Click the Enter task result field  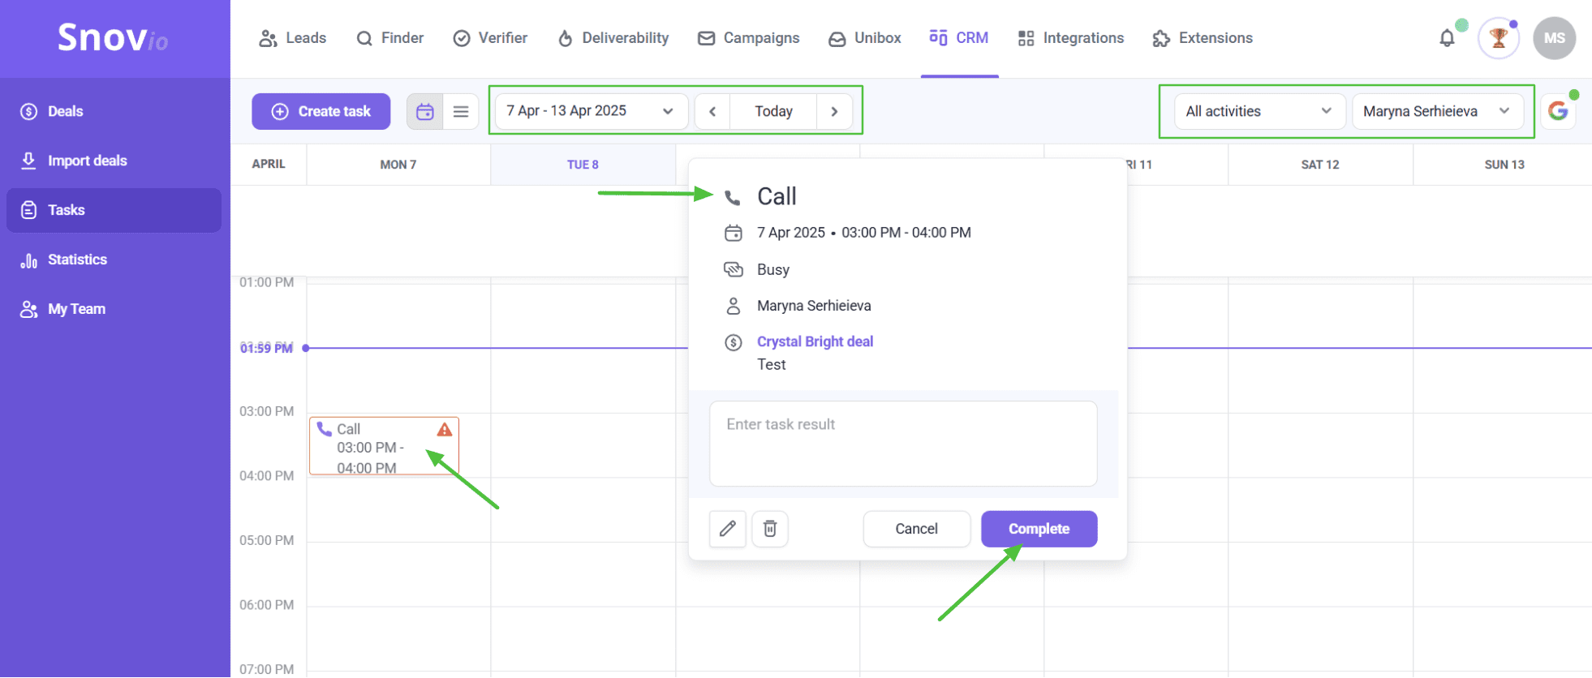[902, 444]
